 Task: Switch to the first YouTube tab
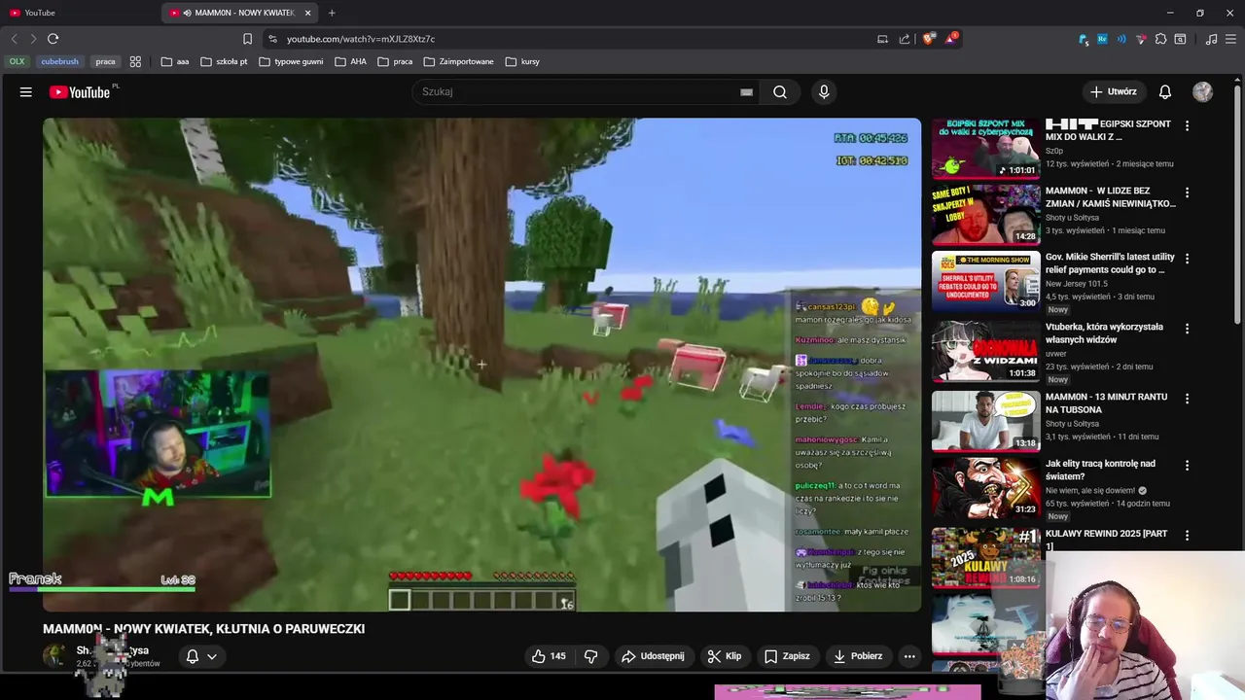(78, 13)
